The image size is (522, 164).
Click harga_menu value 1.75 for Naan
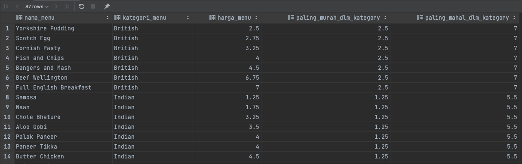[x=227, y=107]
